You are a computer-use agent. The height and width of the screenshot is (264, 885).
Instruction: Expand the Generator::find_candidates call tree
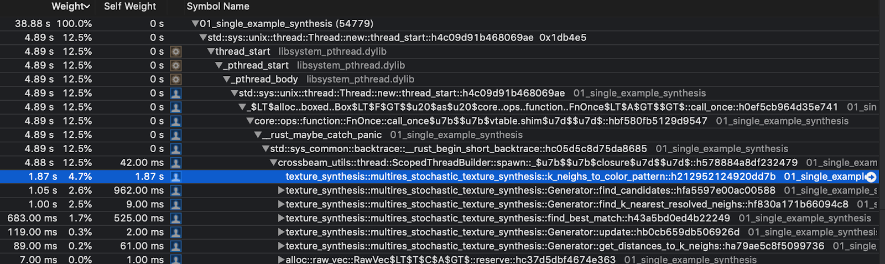(x=281, y=190)
